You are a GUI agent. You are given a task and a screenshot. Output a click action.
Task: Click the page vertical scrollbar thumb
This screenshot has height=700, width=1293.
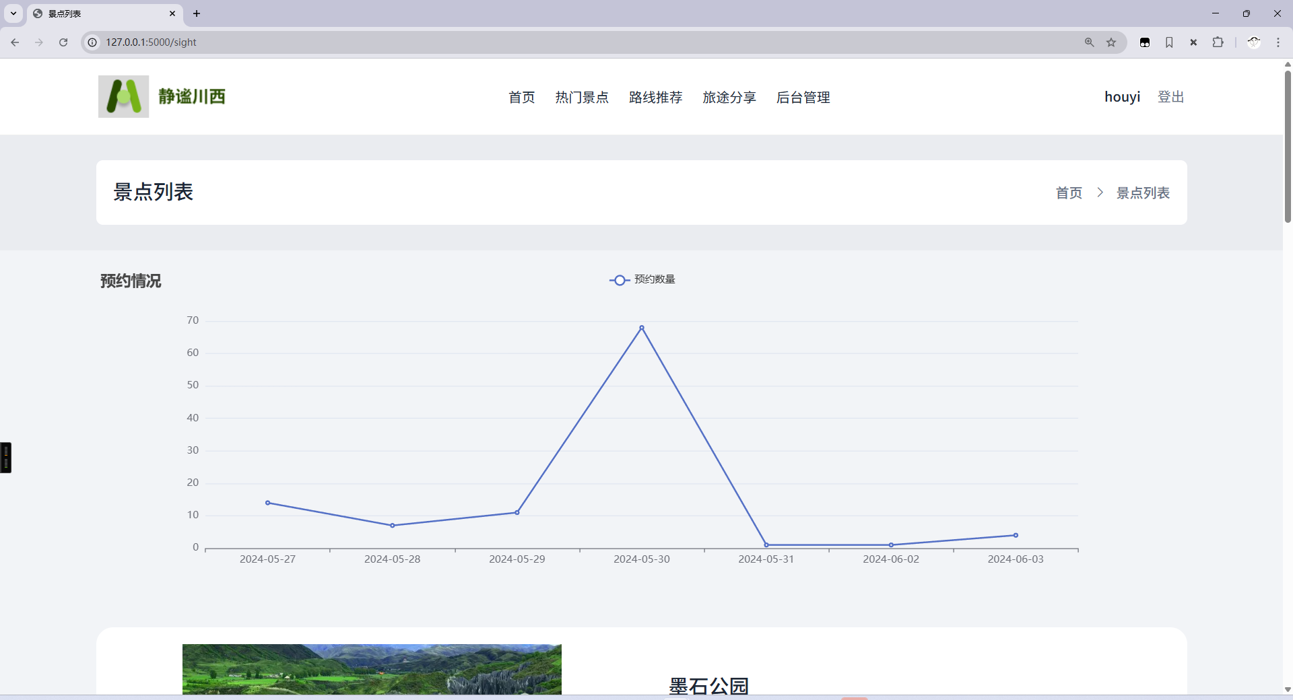[1288, 146]
